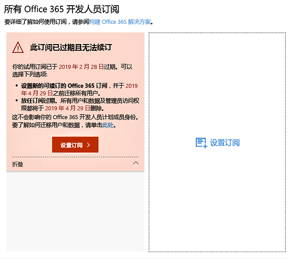Click the red warning triangle icon
This screenshot has width=292, height=259.
pyautogui.click(x=18, y=48)
